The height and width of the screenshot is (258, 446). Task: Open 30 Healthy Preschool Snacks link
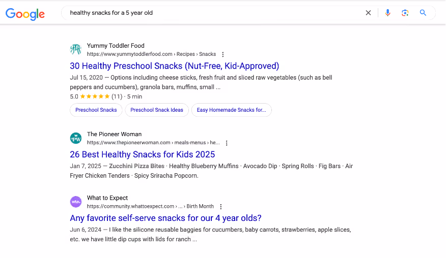[x=174, y=66]
